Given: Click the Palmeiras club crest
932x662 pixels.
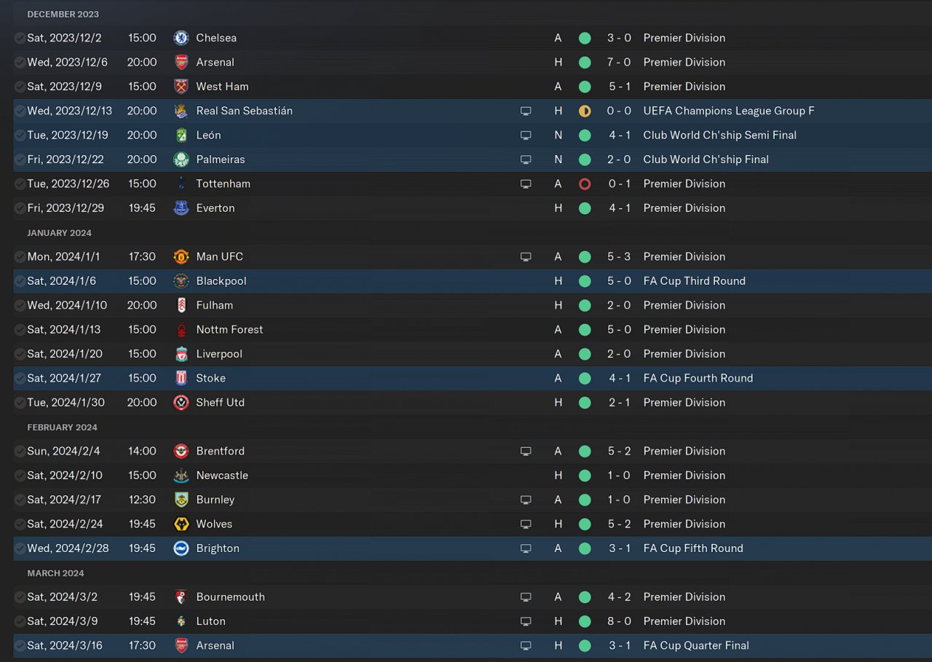Looking at the screenshot, I should coord(181,159).
